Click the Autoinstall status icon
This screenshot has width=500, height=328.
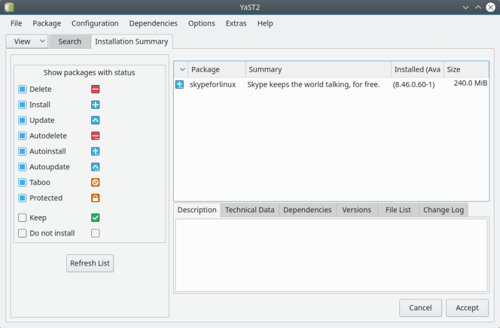[x=96, y=151]
